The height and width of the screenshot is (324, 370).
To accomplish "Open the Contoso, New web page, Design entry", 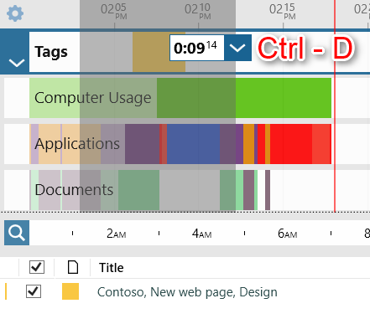I will pyautogui.click(x=187, y=292).
